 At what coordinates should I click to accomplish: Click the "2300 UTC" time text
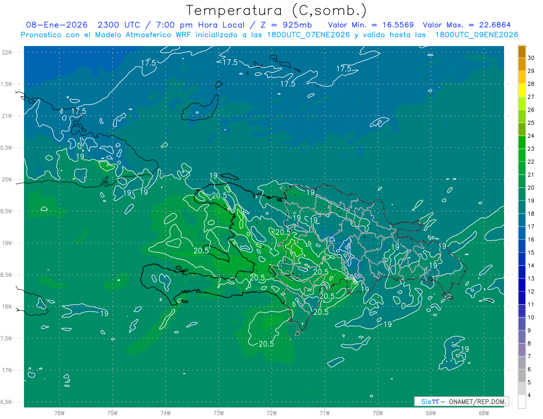point(120,25)
